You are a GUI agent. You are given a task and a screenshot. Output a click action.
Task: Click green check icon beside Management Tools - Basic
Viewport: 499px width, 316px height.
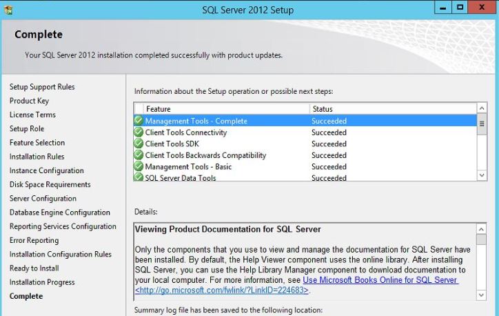pos(139,166)
